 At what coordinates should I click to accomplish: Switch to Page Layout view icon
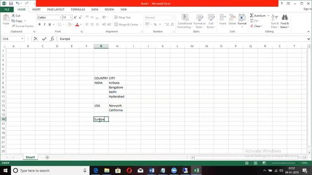tap(255, 163)
